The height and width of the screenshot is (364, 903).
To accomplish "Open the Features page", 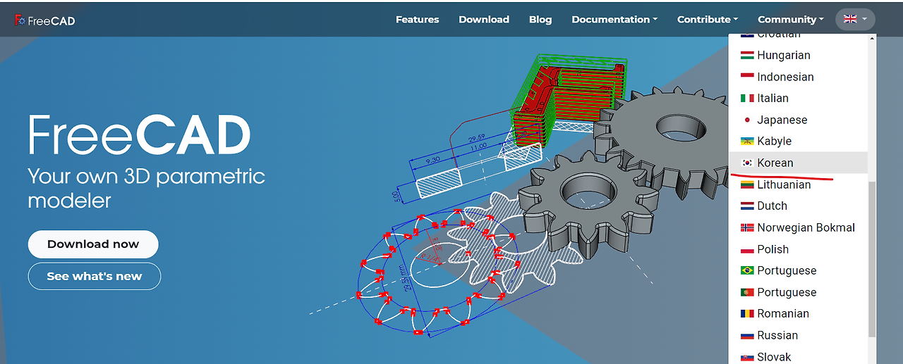I will click(x=418, y=20).
